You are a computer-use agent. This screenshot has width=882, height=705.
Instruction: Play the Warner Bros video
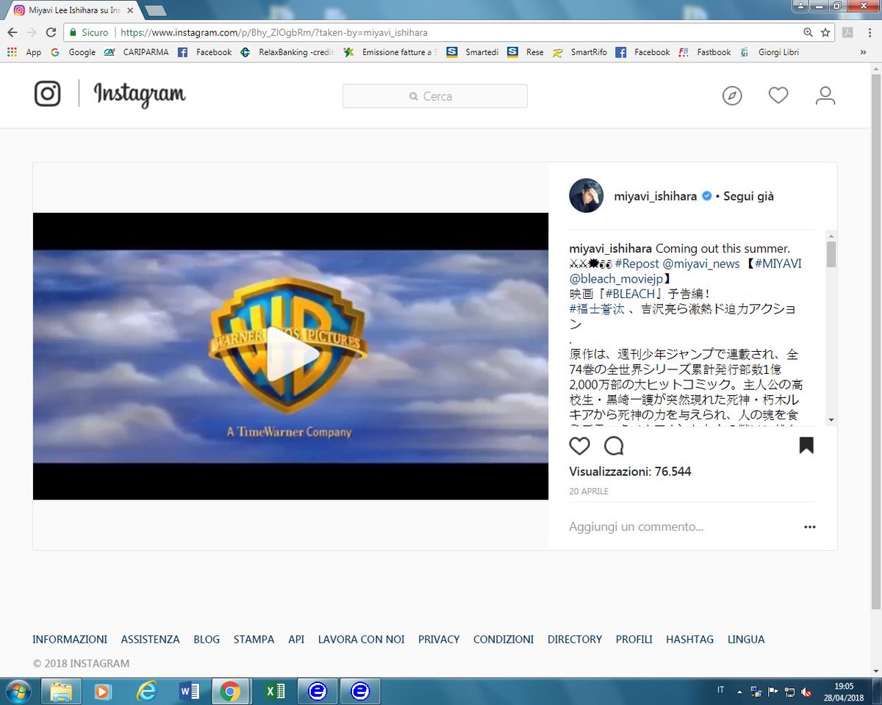(x=293, y=355)
